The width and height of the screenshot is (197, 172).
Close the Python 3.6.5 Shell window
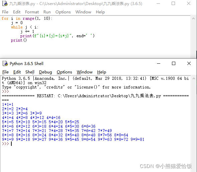pyautogui.click(x=189, y=63)
